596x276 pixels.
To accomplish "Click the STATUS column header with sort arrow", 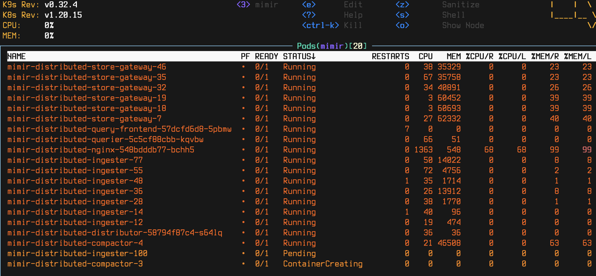I will 299,56.
